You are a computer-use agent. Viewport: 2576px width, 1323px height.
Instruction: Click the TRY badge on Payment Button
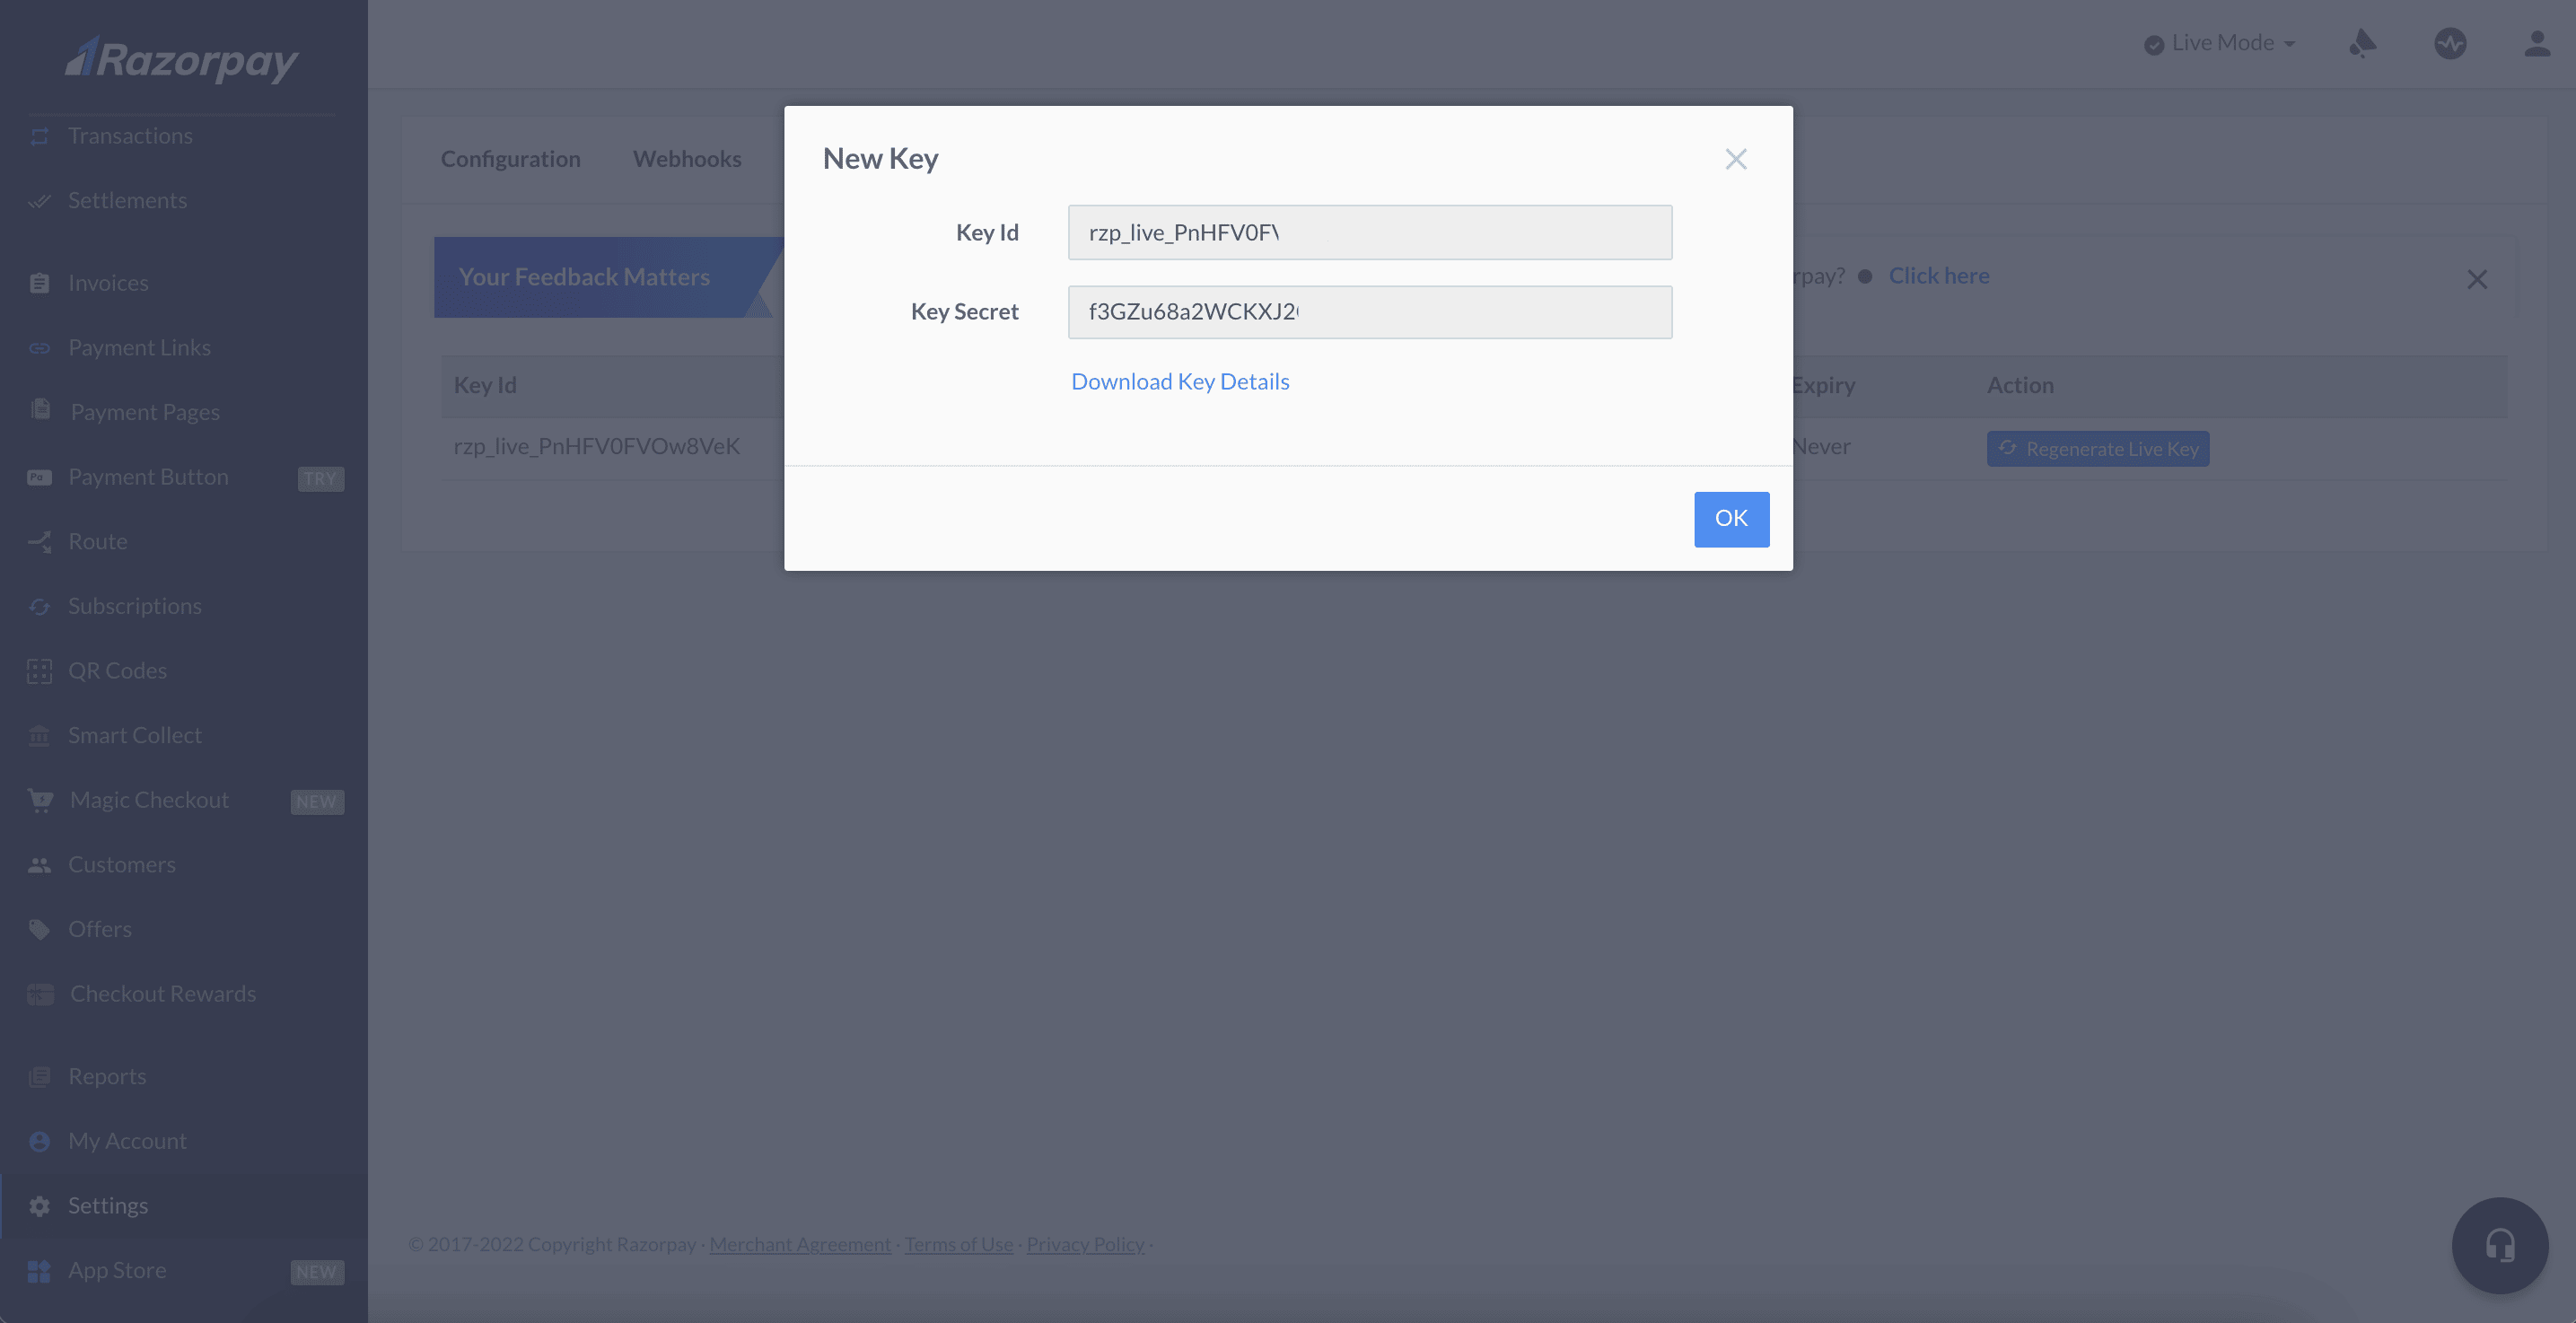click(x=320, y=479)
